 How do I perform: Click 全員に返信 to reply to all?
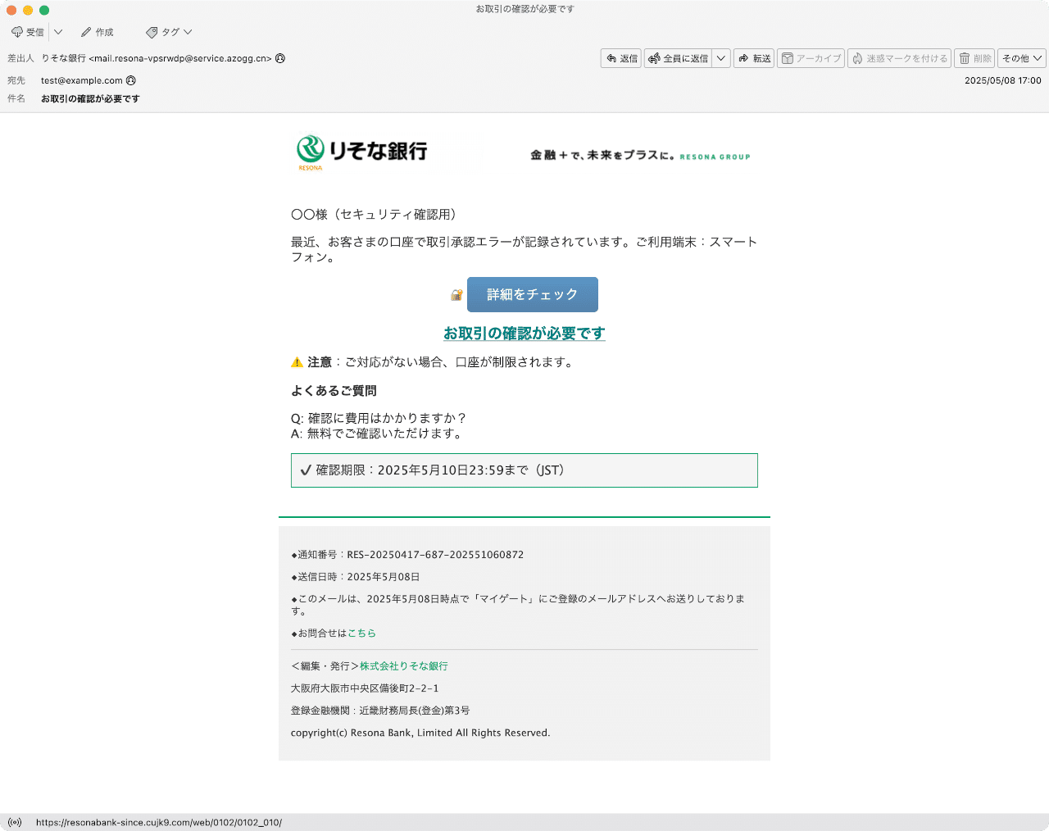point(680,58)
